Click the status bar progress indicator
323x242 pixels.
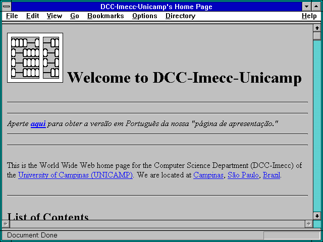tap(292, 235)
